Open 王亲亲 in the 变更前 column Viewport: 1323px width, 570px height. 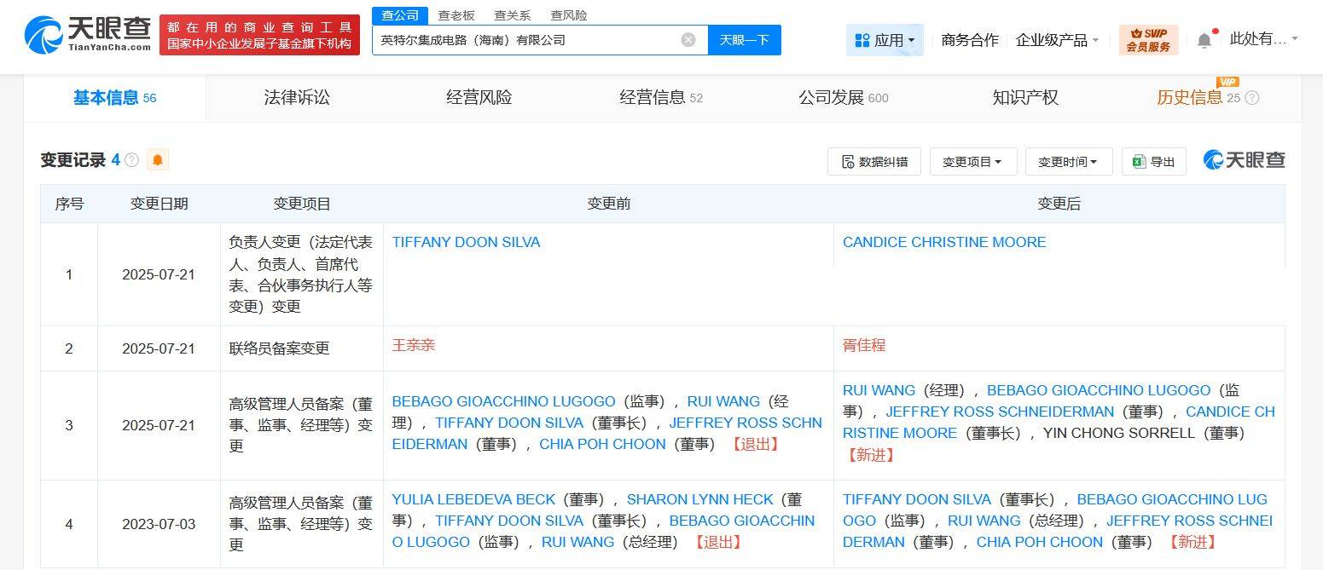pyautogui.click(x=414, y=345)
